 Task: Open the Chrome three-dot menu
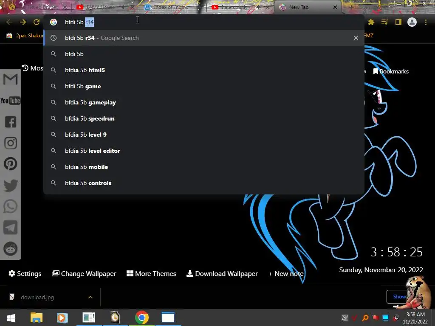click(426, 22)
